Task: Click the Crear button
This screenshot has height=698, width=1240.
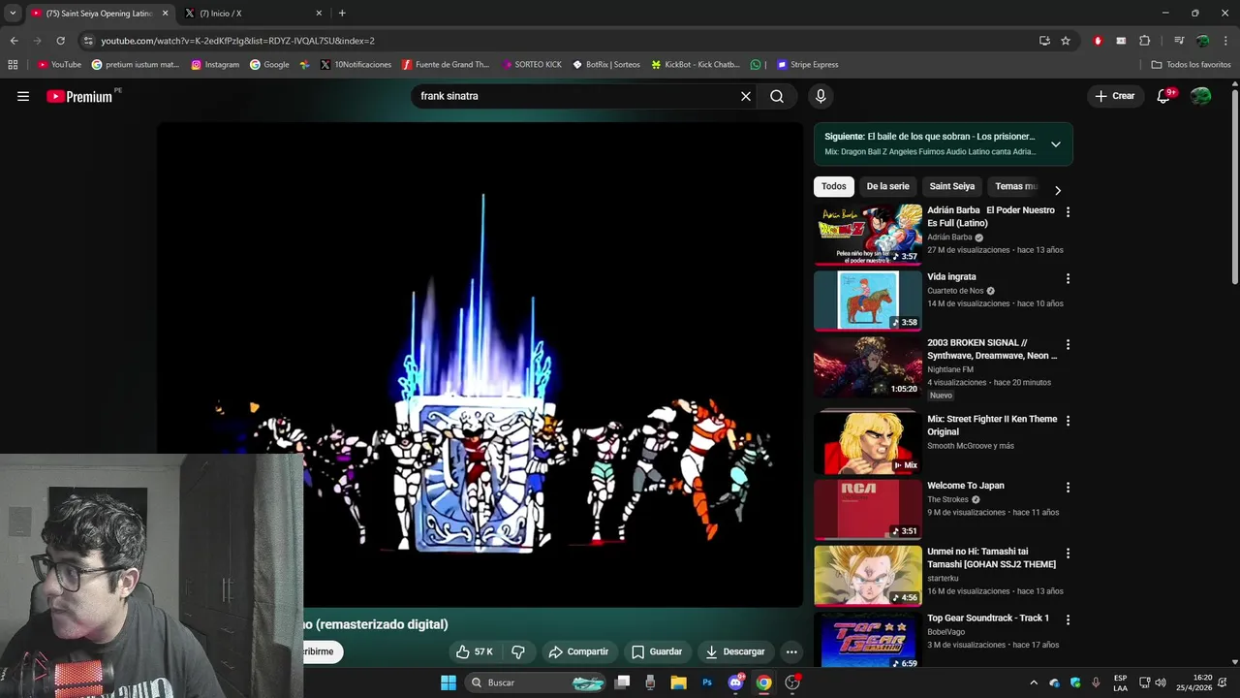Action: [1114, 96]
